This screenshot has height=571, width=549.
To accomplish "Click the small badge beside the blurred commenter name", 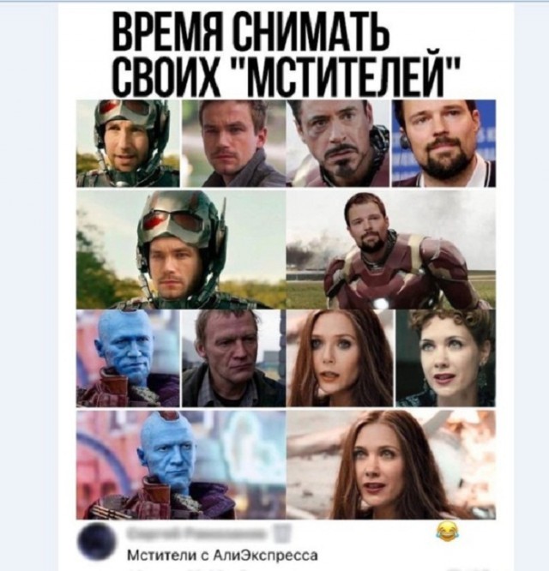I will [x=286, y=534].
